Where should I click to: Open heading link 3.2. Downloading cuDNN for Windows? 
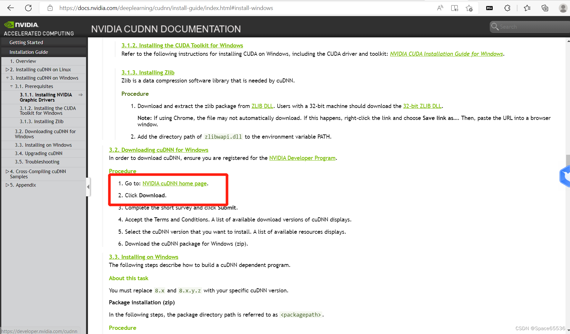159,150
